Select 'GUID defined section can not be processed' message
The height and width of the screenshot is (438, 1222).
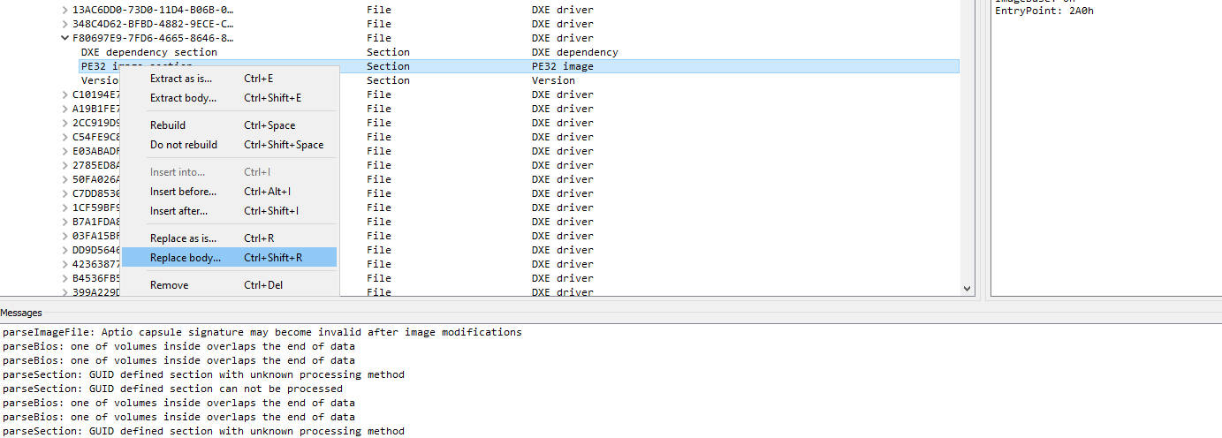(x=172, y=389)
